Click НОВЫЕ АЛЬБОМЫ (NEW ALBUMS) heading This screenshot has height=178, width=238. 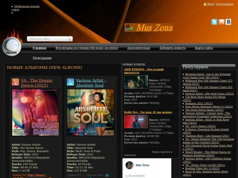[44, 68]
